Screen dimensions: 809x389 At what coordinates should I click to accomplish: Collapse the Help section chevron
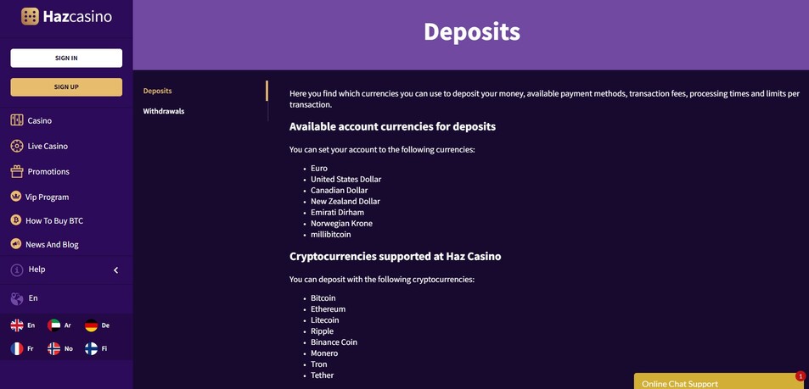click(115, 270)
